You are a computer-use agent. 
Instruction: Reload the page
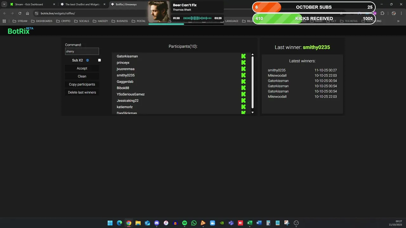(x=20, y=13)
